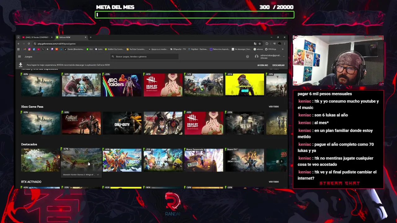Viewport: 397px width, 223px height.
Task: Click the search magnifier icon
Action: 113,57
